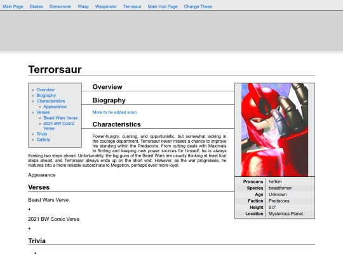The height and width of the screenshot is (257, 343).
Task: Click the Appearance subheading in article
Action: pos(42,175)
